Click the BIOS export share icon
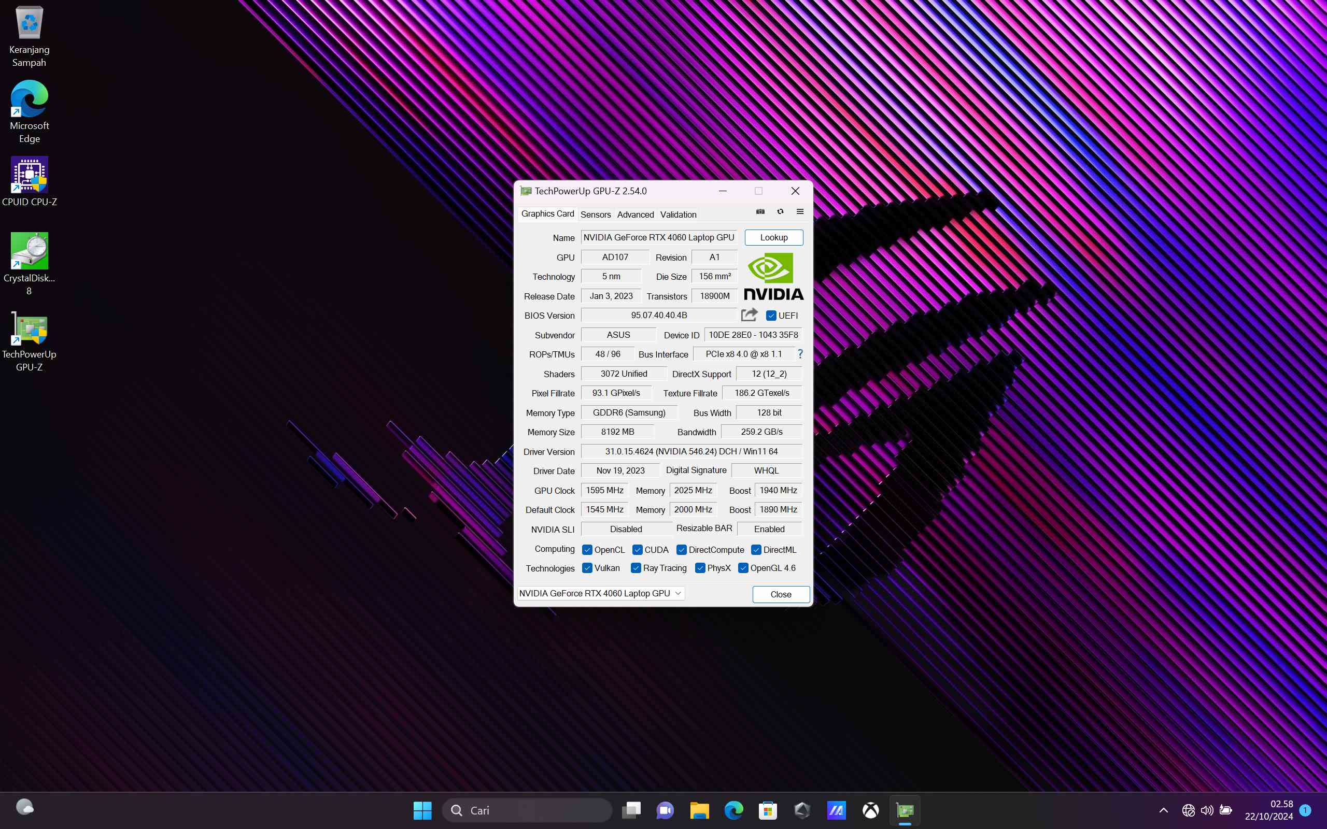Viewport: 1327px width, 829px height. pos(749,315)
